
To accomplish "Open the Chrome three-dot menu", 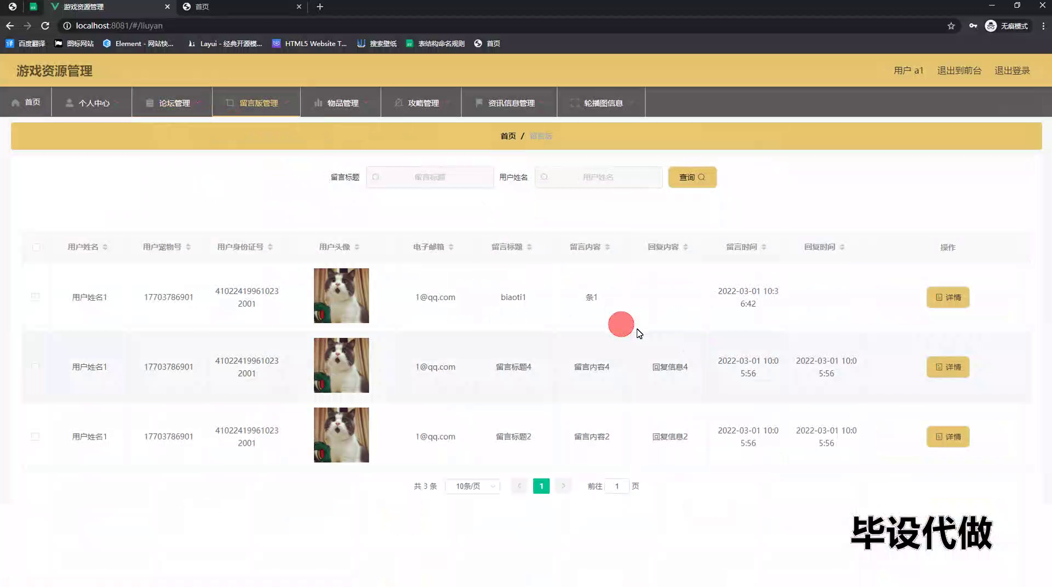I will pos(1043,26).
